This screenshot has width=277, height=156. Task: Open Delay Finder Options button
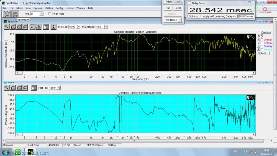[x=194, y=16]
